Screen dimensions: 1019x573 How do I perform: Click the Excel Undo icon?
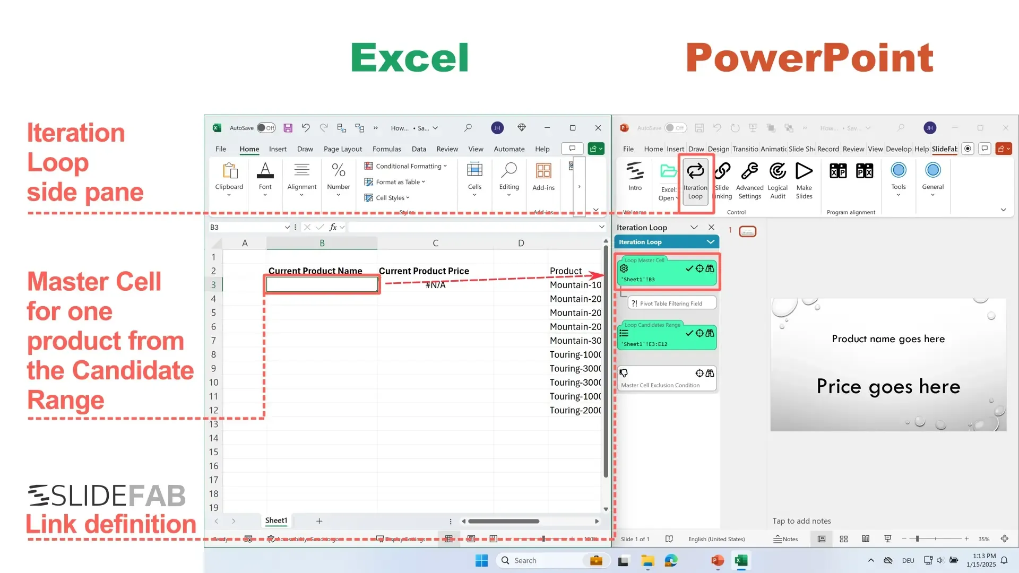click(x=306, y=128)
